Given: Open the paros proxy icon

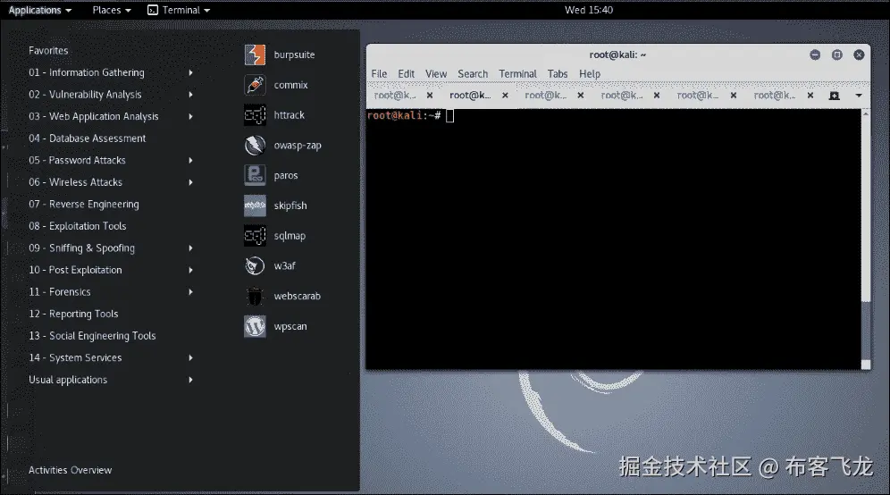Looking at the screenshot, I should [x=255, y=175].
